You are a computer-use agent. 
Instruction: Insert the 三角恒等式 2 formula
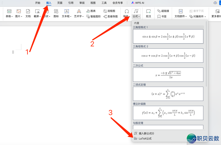(x=168, y=56)
